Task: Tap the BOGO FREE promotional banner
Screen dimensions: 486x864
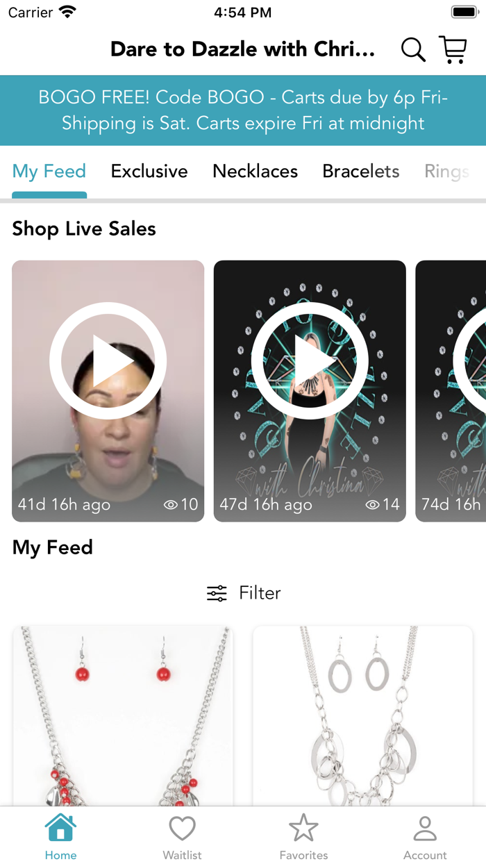Action: 243,110
